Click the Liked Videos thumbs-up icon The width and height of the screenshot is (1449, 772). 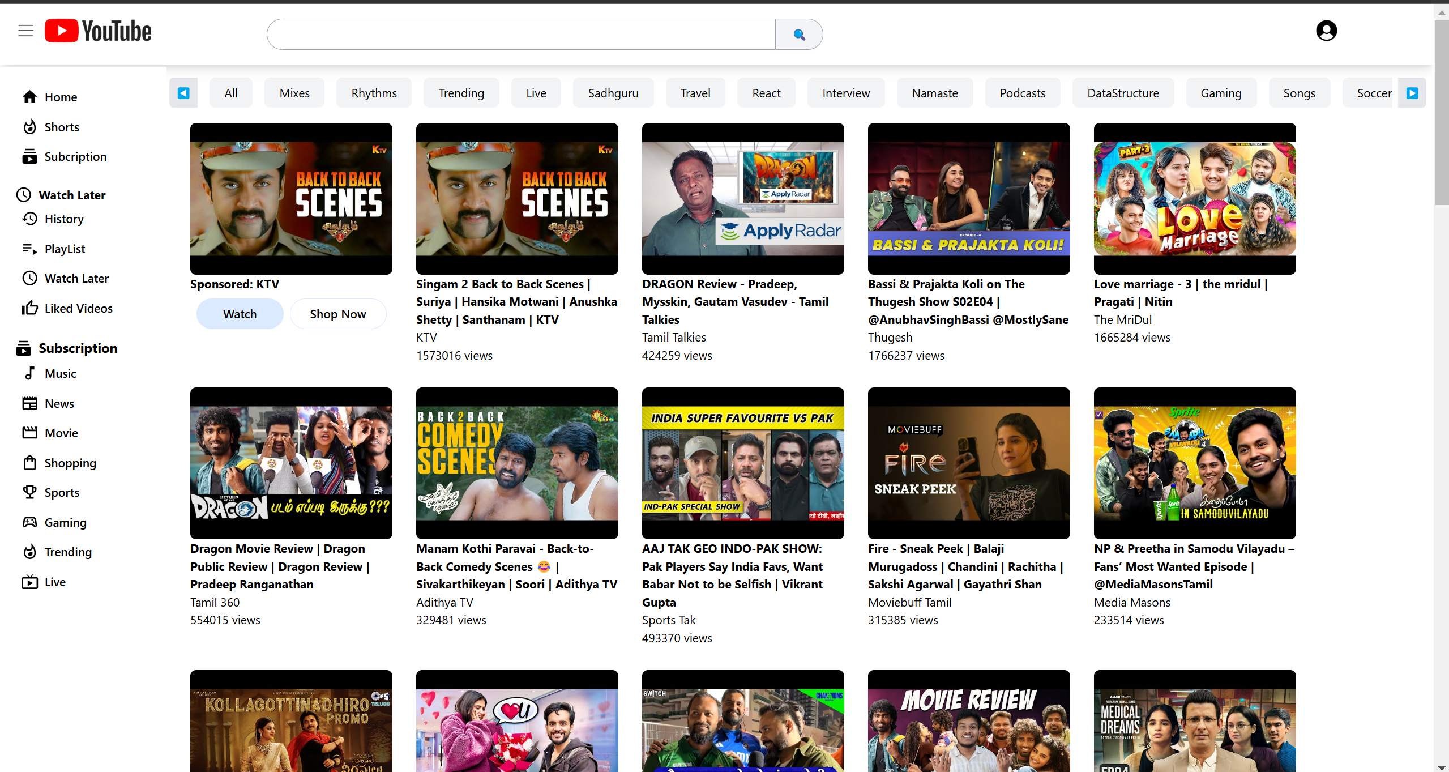(x=30, y=308)
